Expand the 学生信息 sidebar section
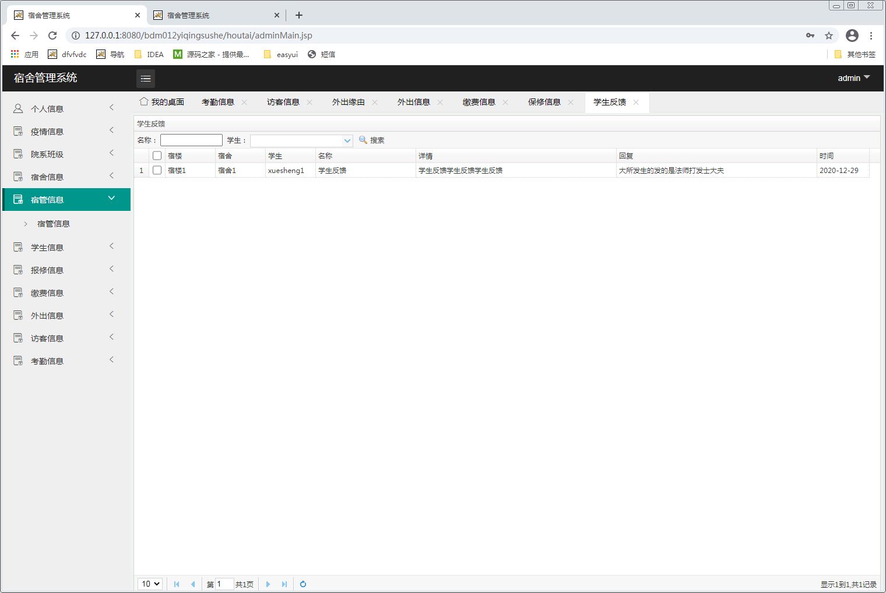 tap(111, 246)
